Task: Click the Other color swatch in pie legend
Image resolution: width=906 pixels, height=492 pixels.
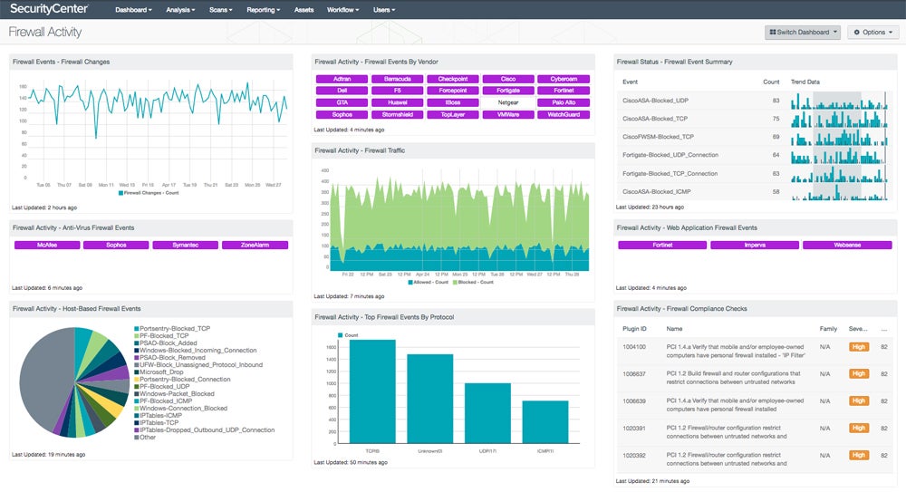Action: click(x=136, y=437)
